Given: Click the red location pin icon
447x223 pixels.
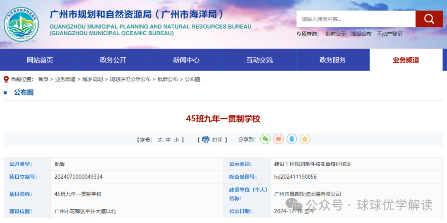Looking at the screenshot, I should pos(6,80).
